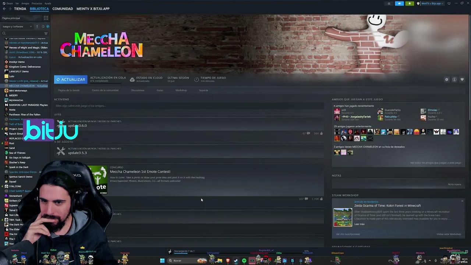This screenshot has width=471, height=265.
Task: Open the Windows Start menu
Action: (x=162, y=261)
